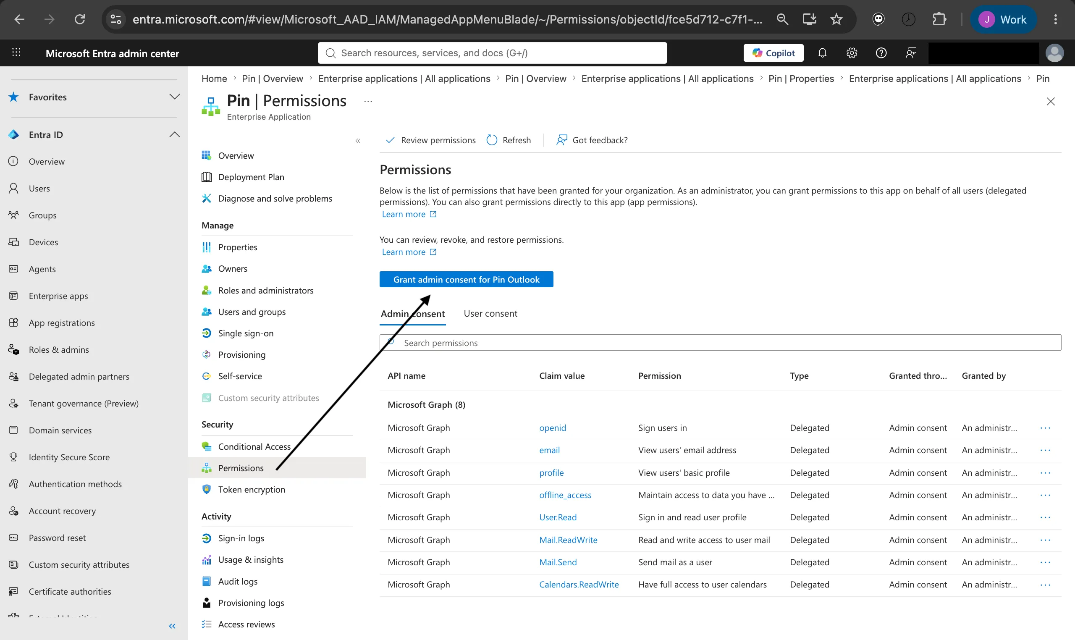Refresh the permissions list
1075x640 pixels.
tap(509, 140)
